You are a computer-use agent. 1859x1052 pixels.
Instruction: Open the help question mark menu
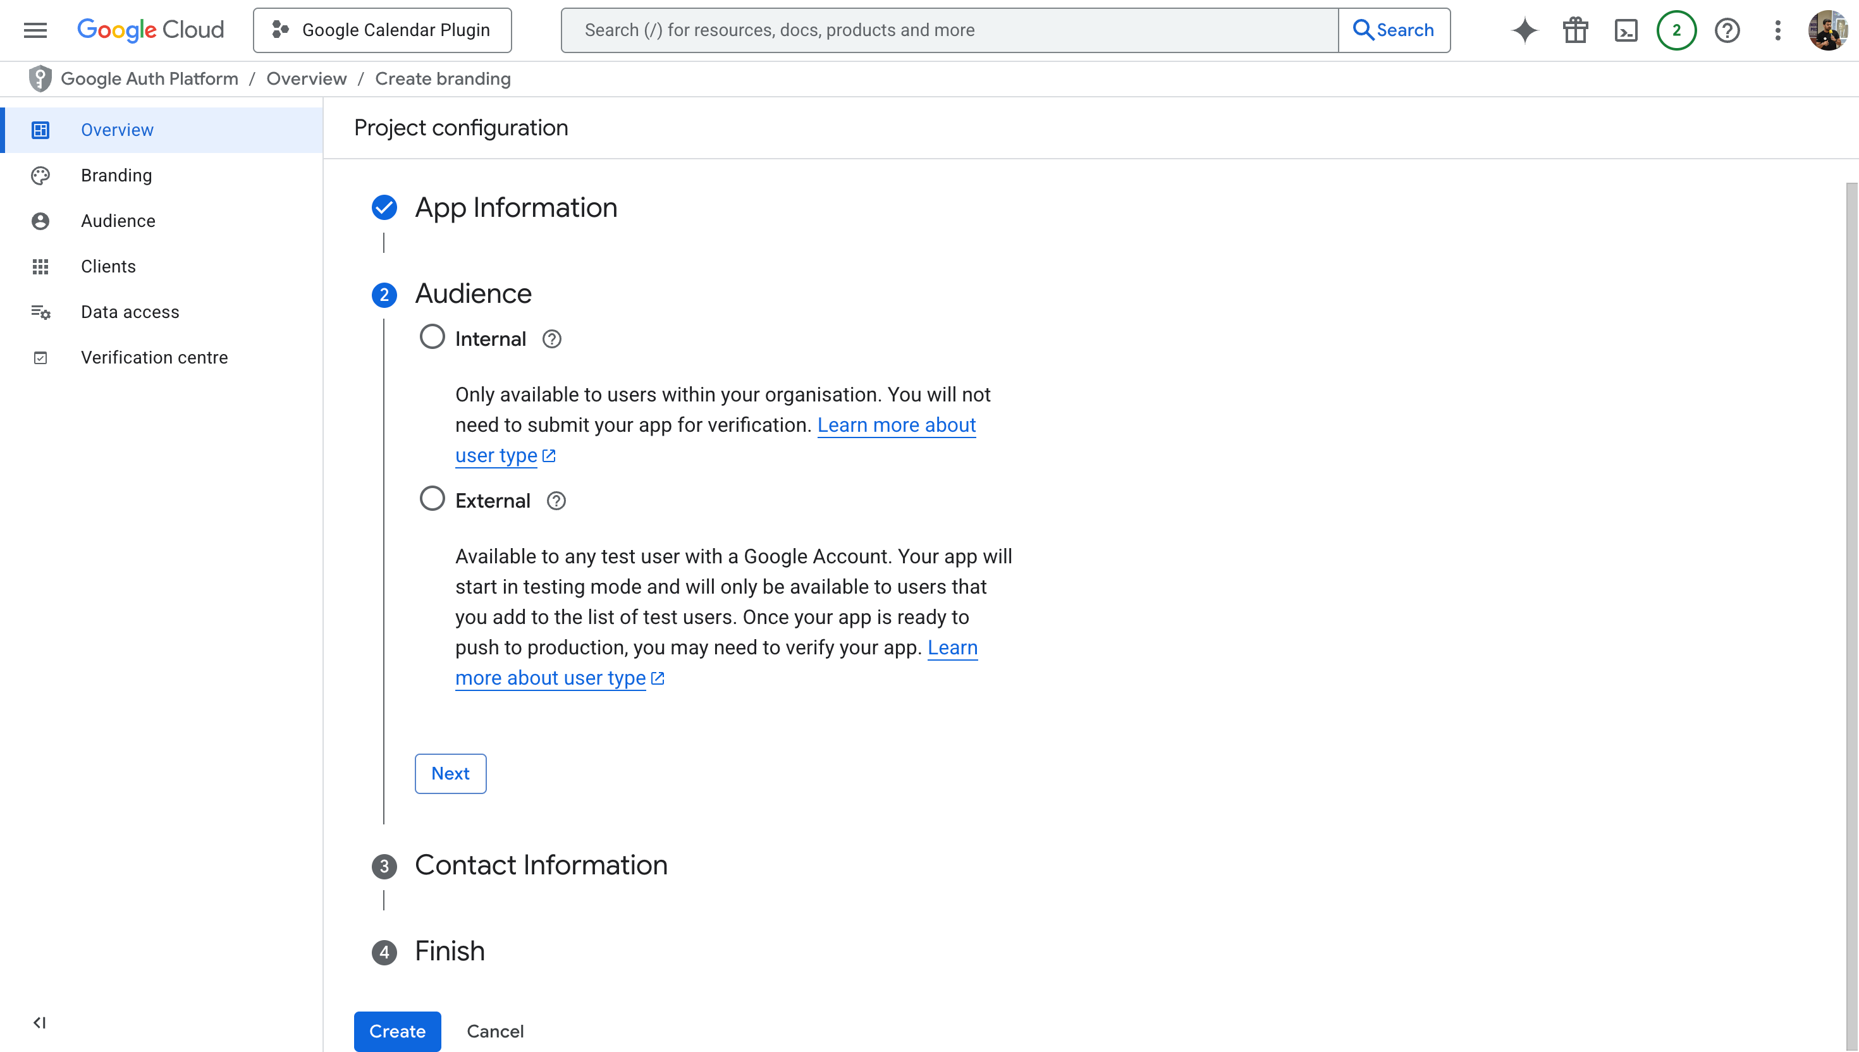tap(1727, 30)
